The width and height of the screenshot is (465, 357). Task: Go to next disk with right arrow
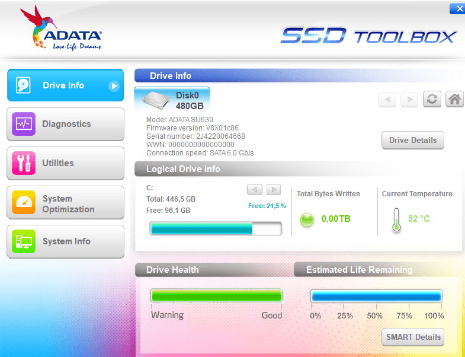pyautogui.click(x=409, y=100)
